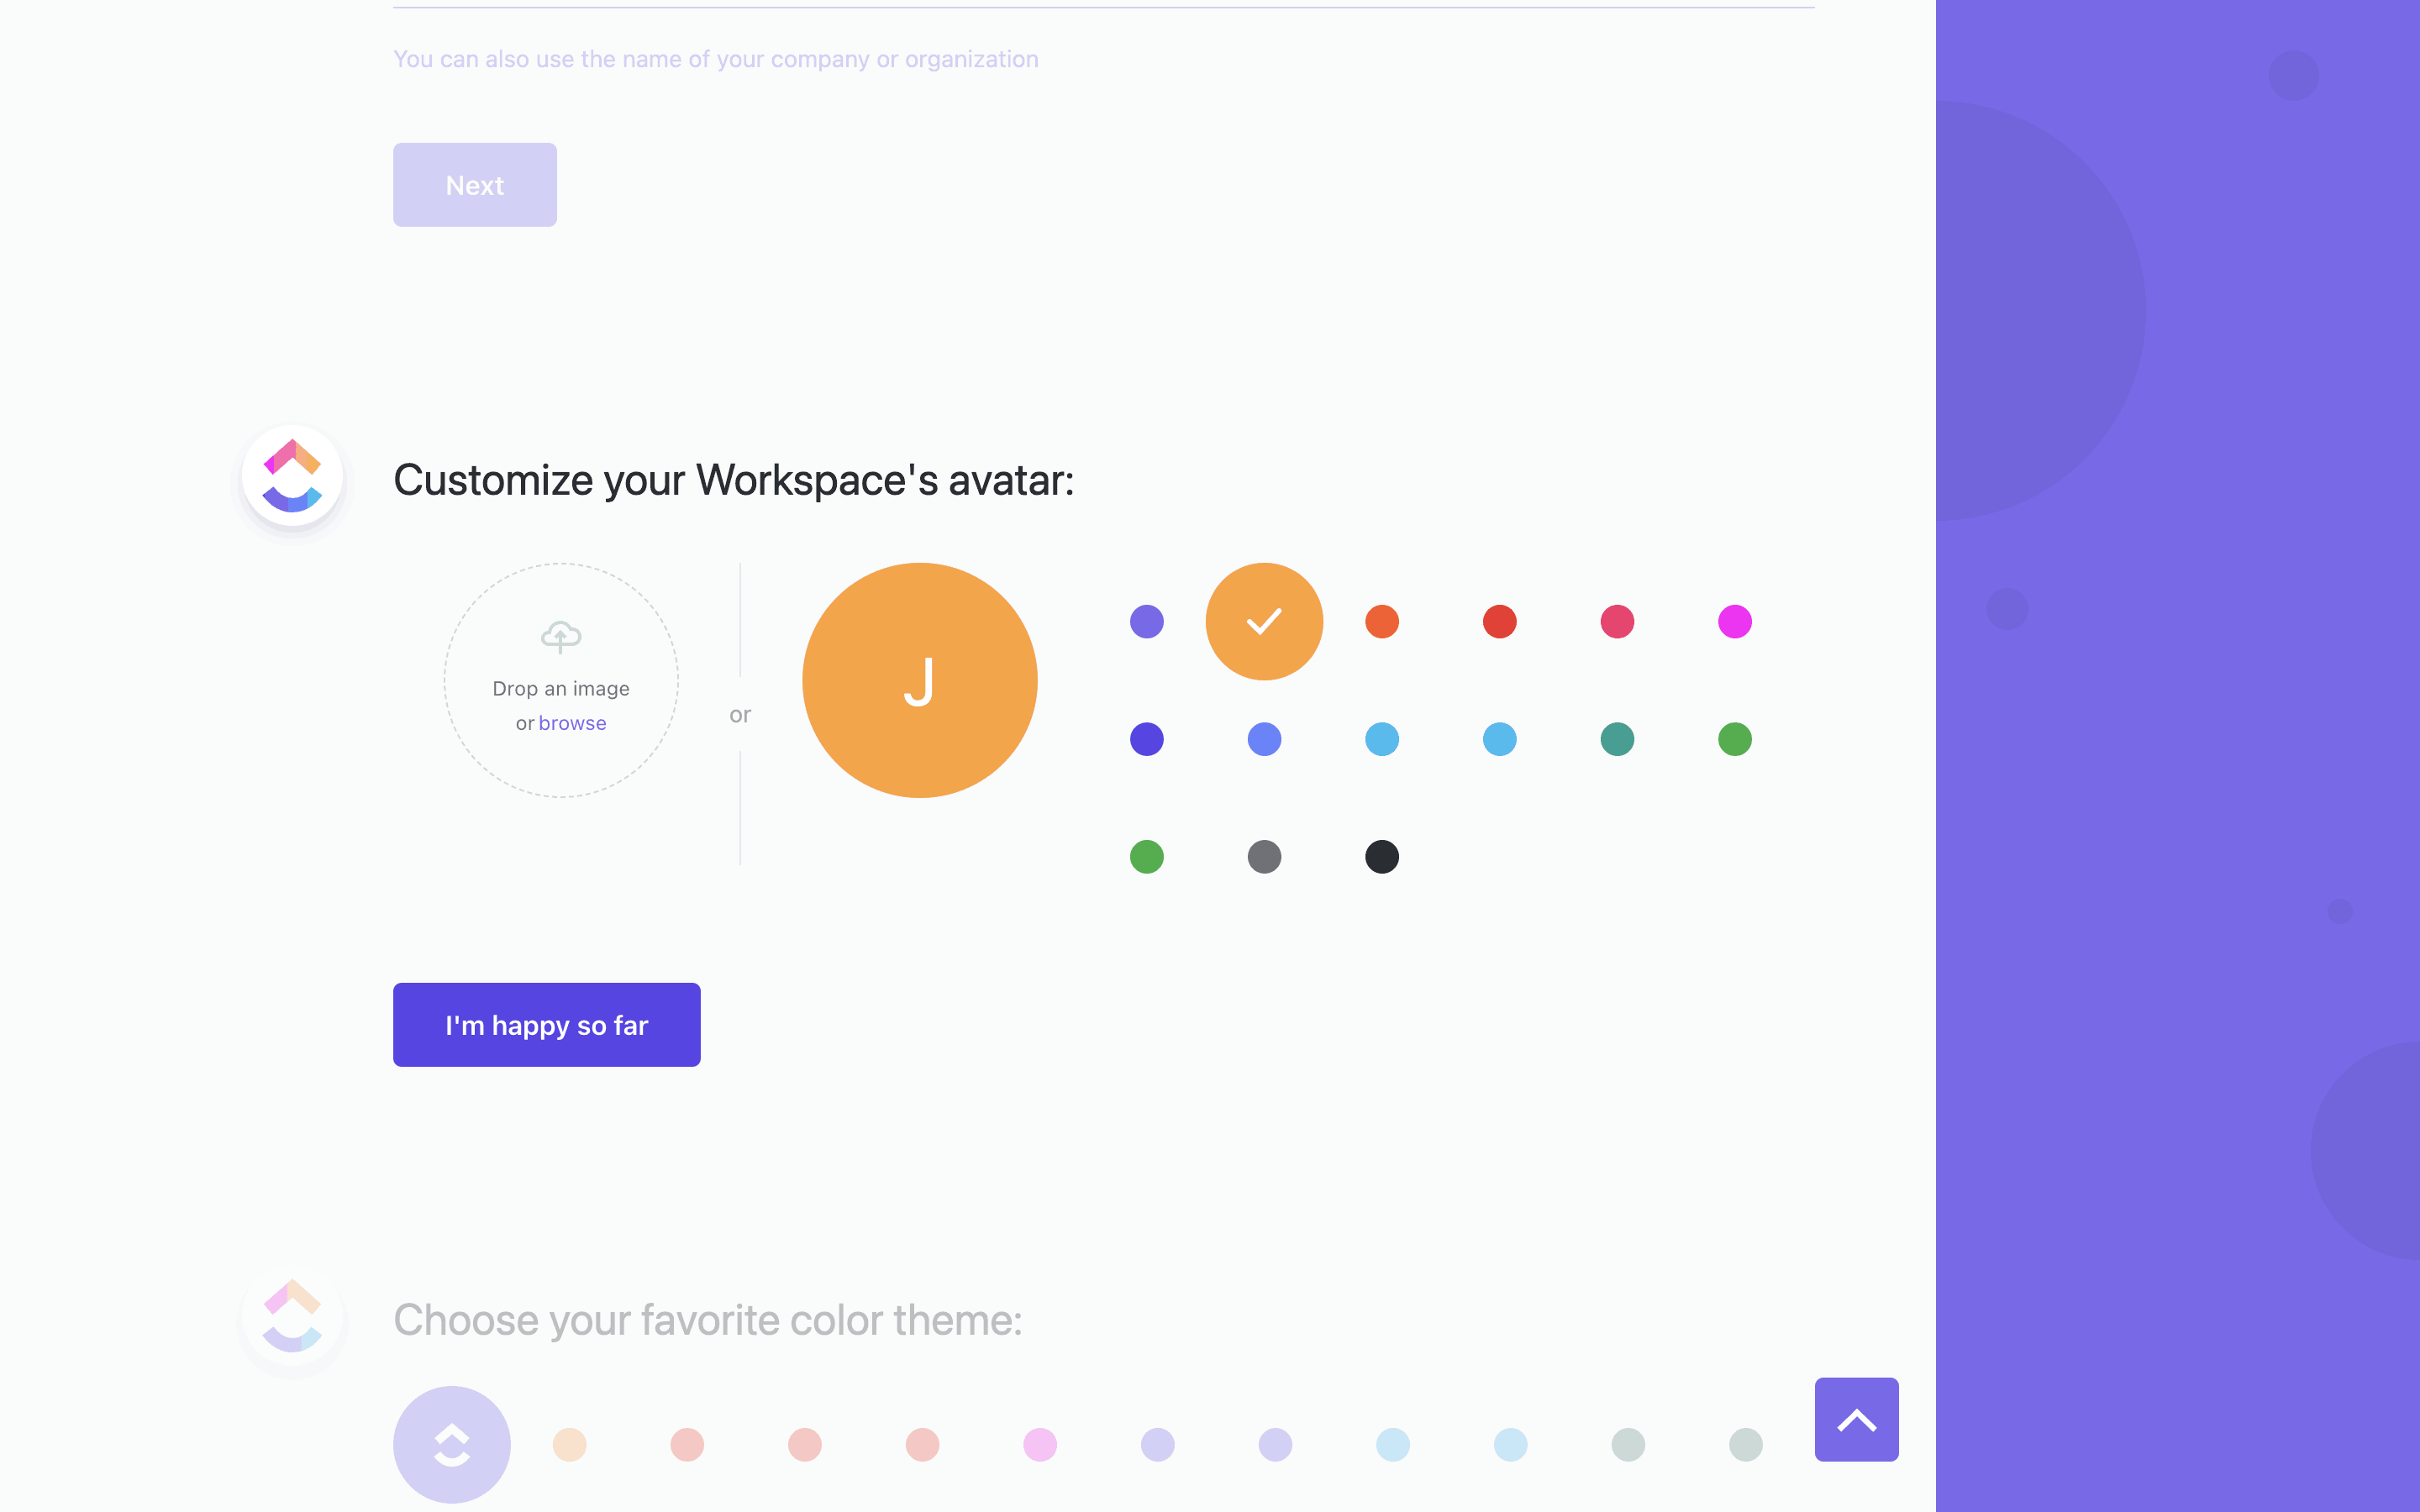Choose the light purple avatar color
The height and width of the screenshot is (1512, 2420).
pyautogui.click(x=1147, y=621)
